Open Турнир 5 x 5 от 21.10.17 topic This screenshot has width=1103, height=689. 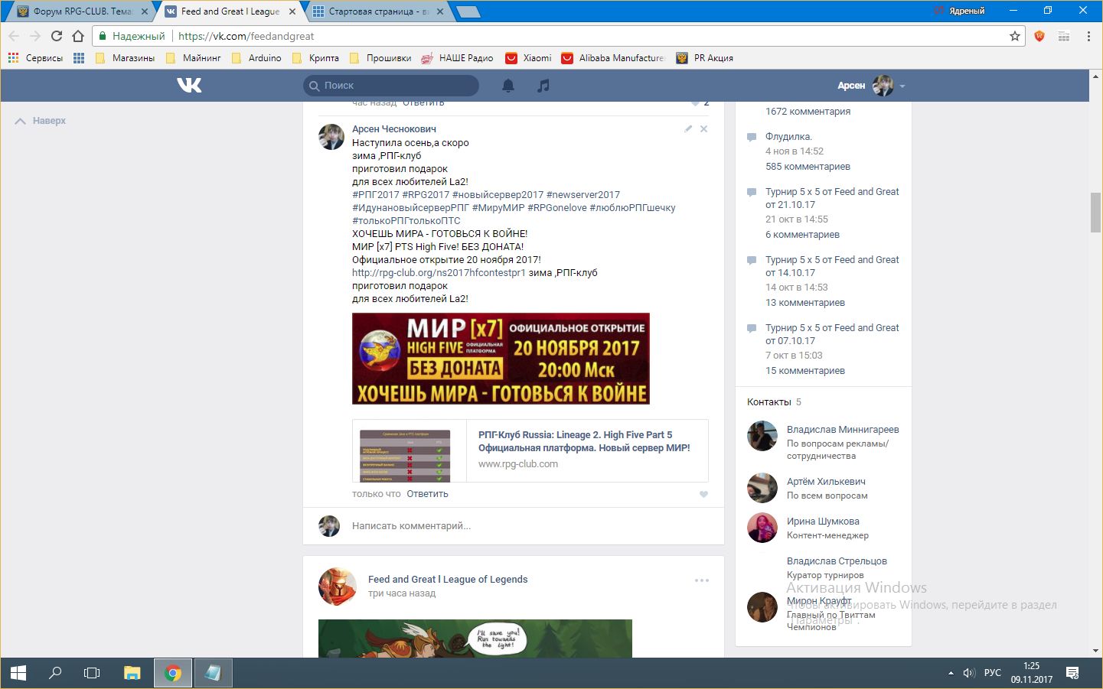click(832, 198)
